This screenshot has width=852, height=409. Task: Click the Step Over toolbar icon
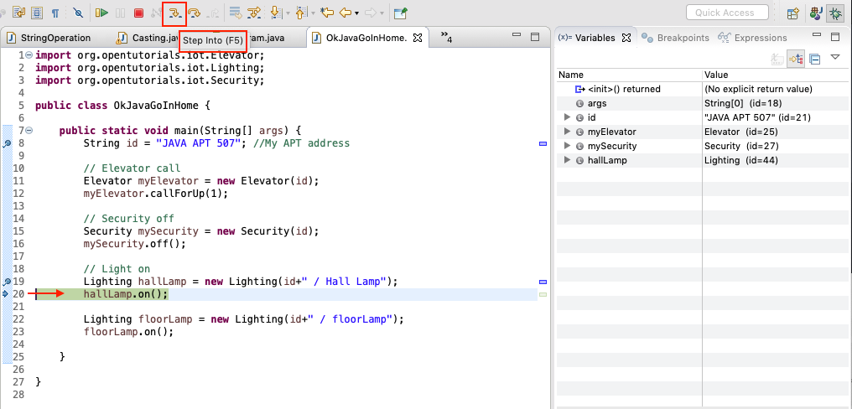pos(194,13)
